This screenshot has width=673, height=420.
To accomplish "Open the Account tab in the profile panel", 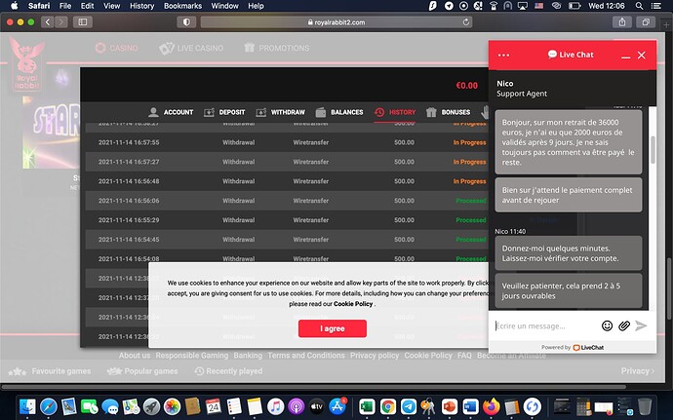I will (171, 112).
